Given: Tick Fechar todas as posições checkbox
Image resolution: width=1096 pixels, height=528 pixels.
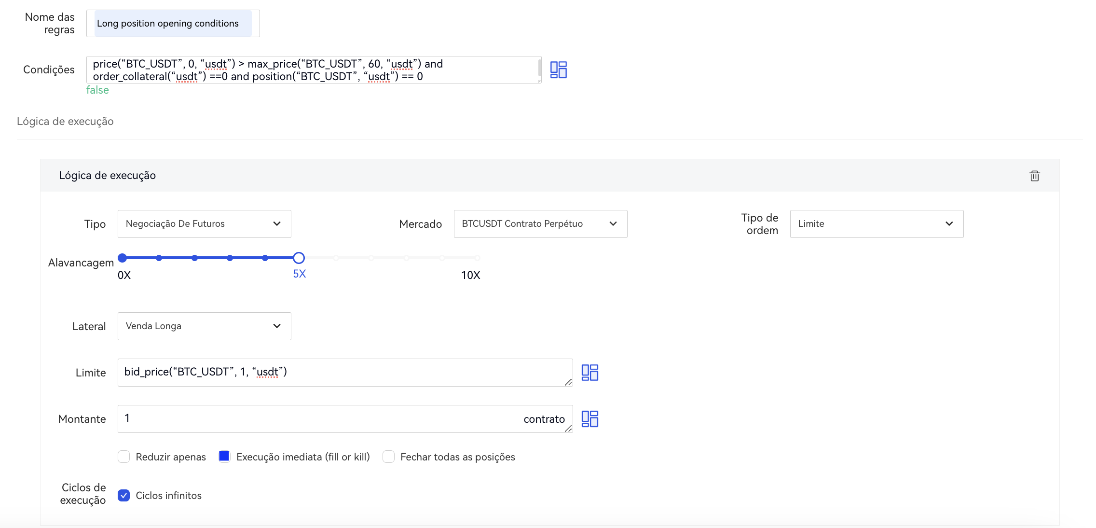Looking at the screenshot, I should pyautogui.click(x=388, y=457).
